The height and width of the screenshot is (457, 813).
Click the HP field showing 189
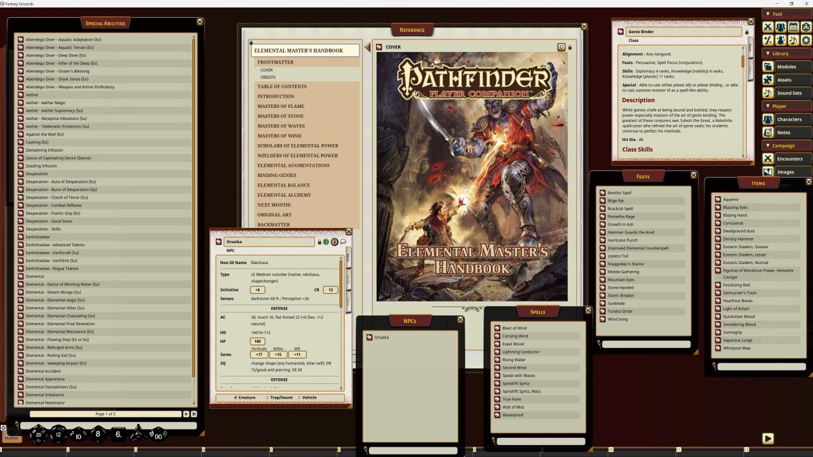257,341
